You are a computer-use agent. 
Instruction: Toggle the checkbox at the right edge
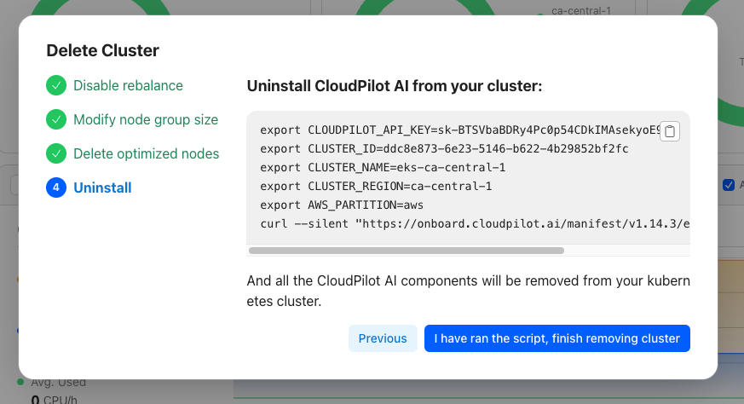(x=728, y=185)
